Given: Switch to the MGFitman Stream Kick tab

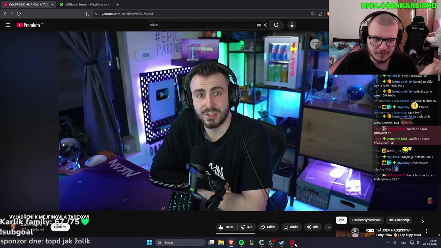Looking at the screenshot, I should click(x=85, y=4).
